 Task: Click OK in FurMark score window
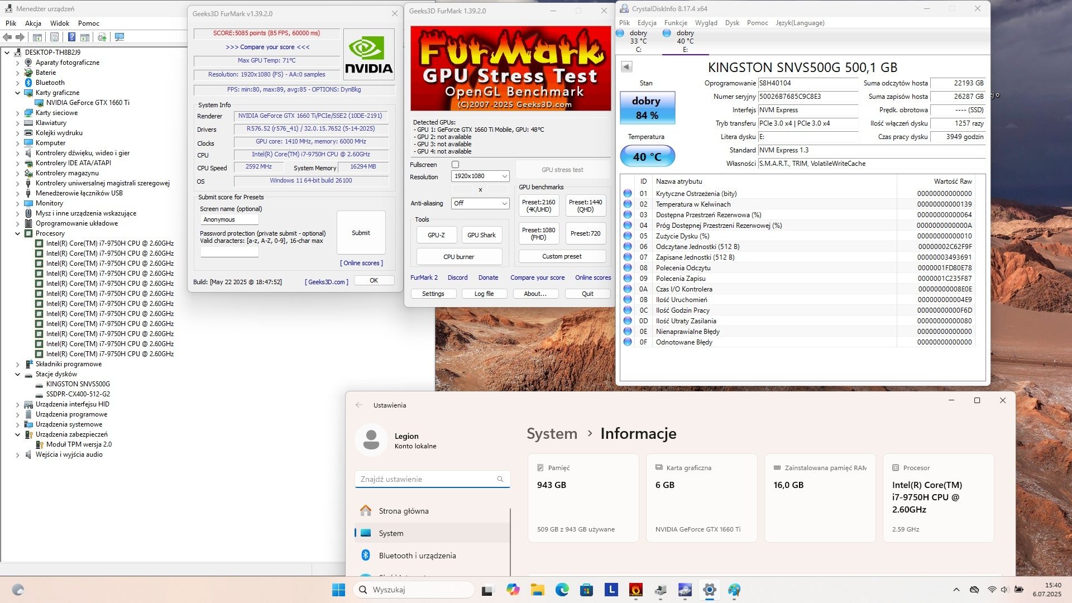374,281
